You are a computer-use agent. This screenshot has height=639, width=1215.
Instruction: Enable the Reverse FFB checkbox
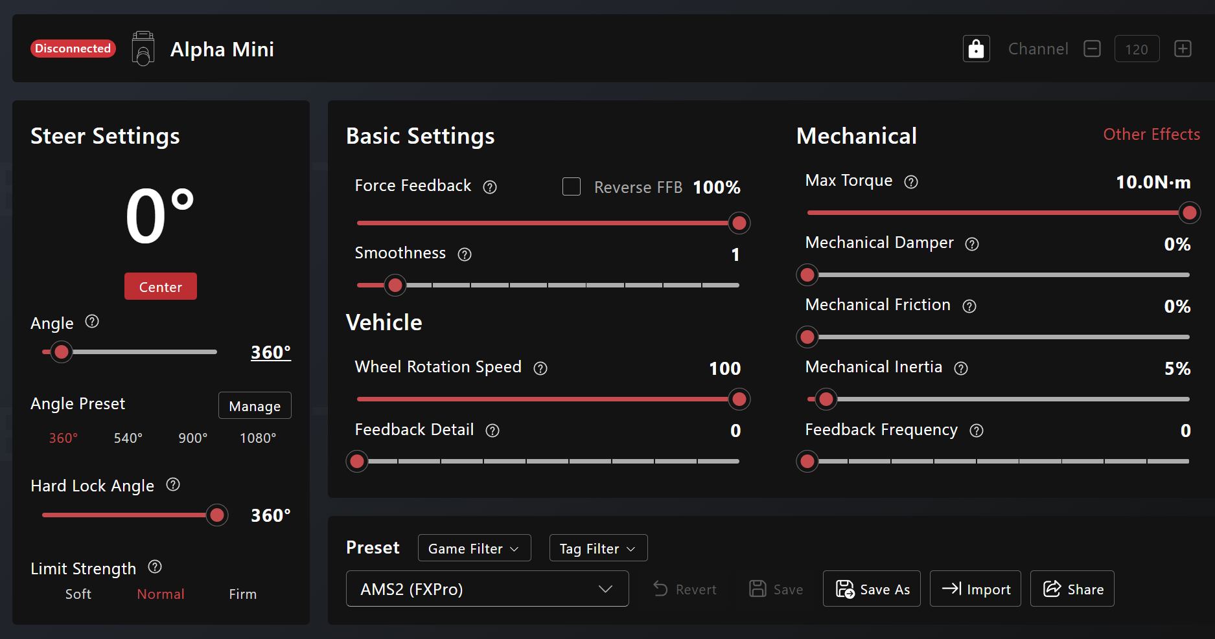pyautogui.click(x=572, y=186)
